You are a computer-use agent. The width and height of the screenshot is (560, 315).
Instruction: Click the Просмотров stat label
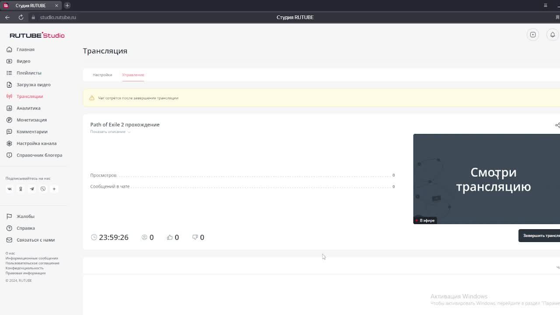click(103, 175)
